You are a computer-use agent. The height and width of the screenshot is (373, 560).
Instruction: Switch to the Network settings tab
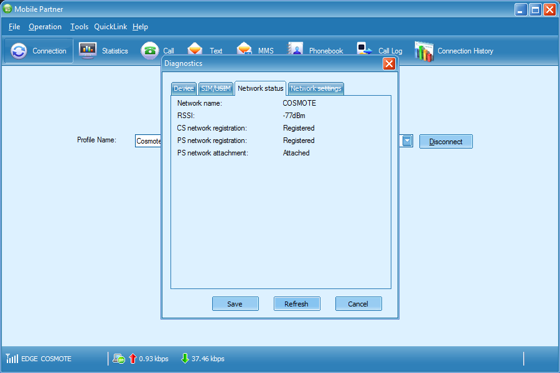tap(315, 88)
